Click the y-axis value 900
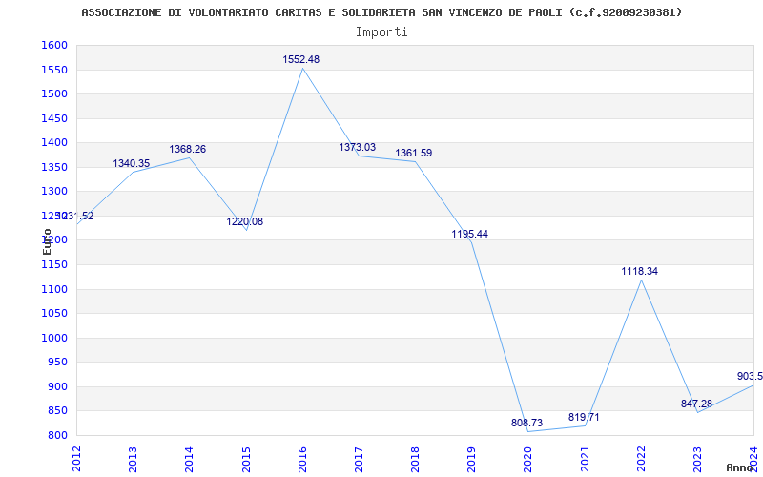This screenshot has height=477, width=763. pyautogui.click(x=57, y=386)
